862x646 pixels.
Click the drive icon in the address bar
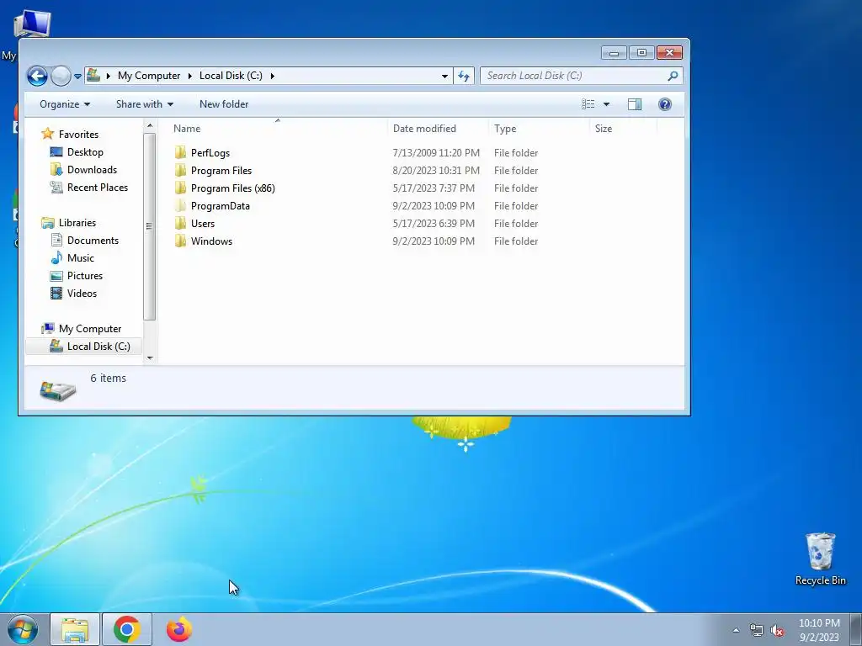click(x=93, y=75)
